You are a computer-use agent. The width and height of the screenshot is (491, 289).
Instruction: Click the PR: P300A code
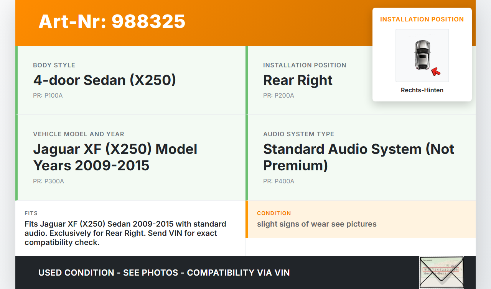point(48,181)
